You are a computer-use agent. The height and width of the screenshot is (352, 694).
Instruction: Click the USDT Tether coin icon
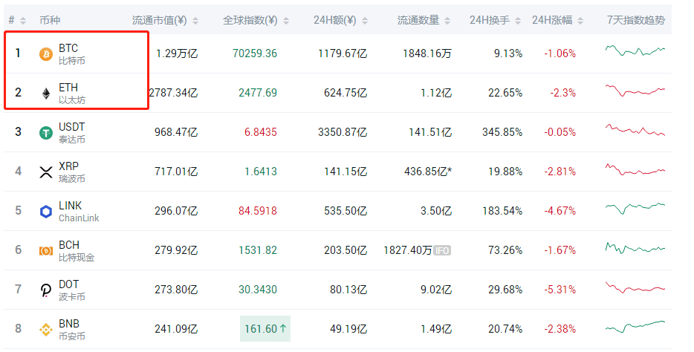45,133
